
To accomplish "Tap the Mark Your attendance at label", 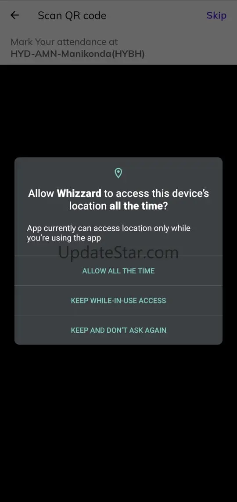I will pyautogui.click(x=64, y=42).
